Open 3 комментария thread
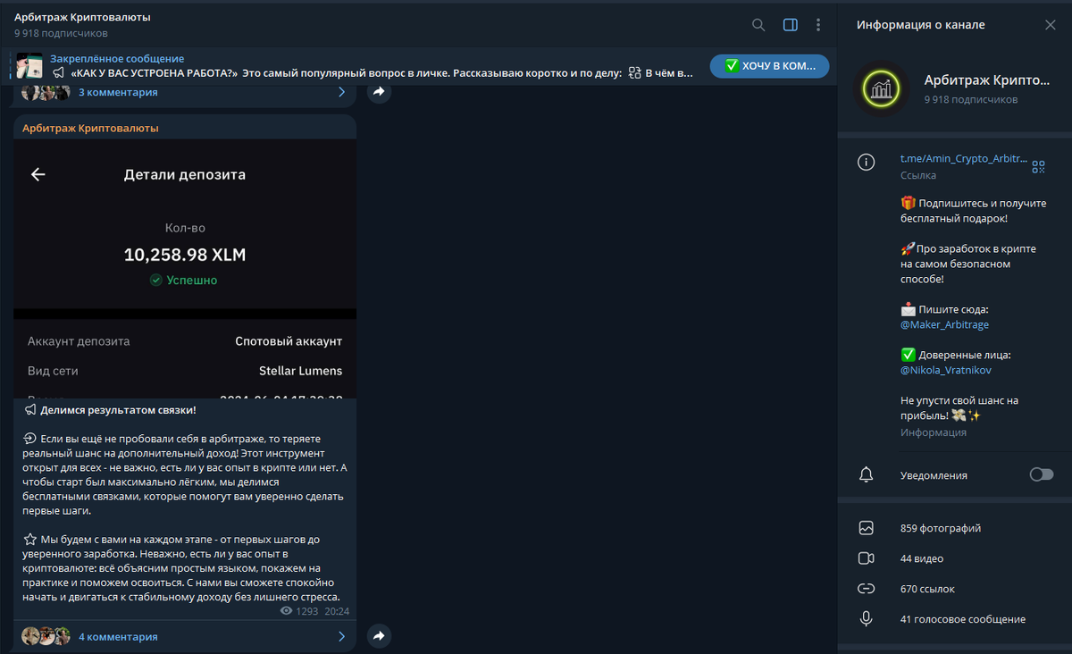 pos(118,92)
